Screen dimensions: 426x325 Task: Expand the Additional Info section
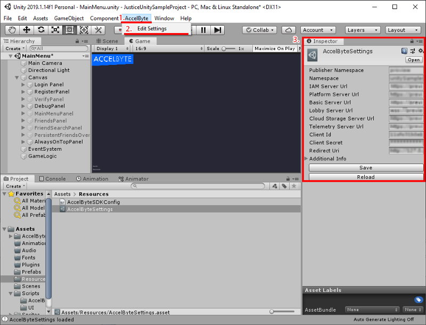[x=306, y=159]
